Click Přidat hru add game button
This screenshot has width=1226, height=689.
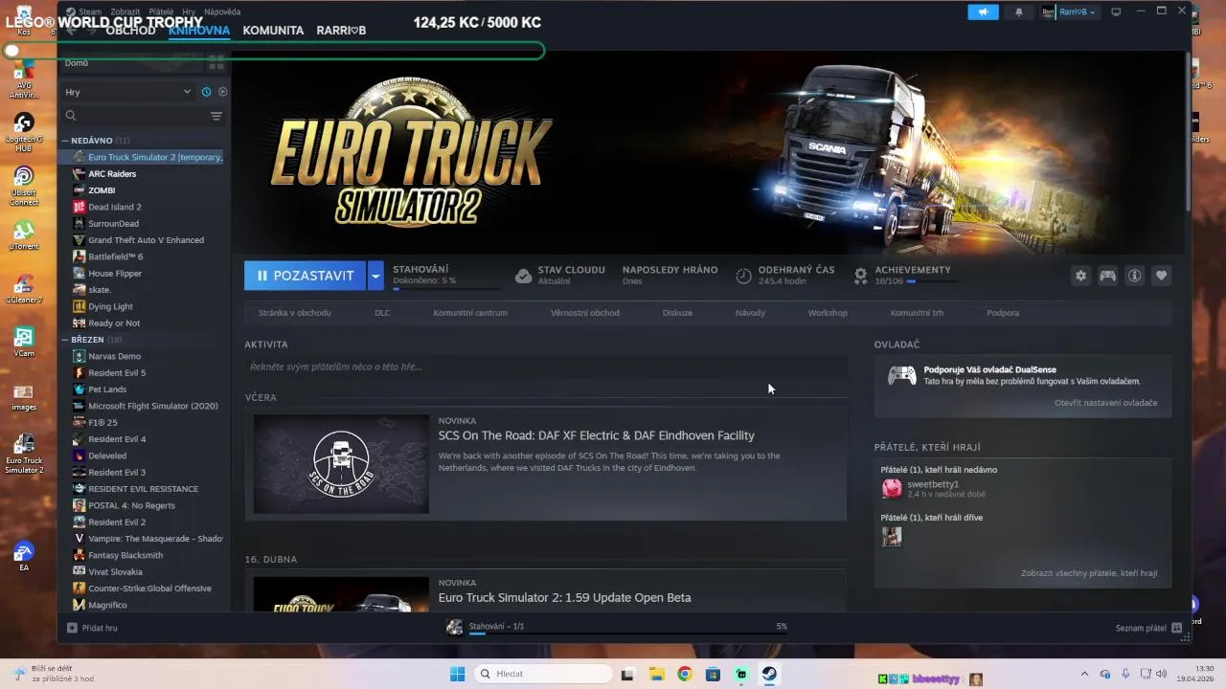(x=93, y=628)
